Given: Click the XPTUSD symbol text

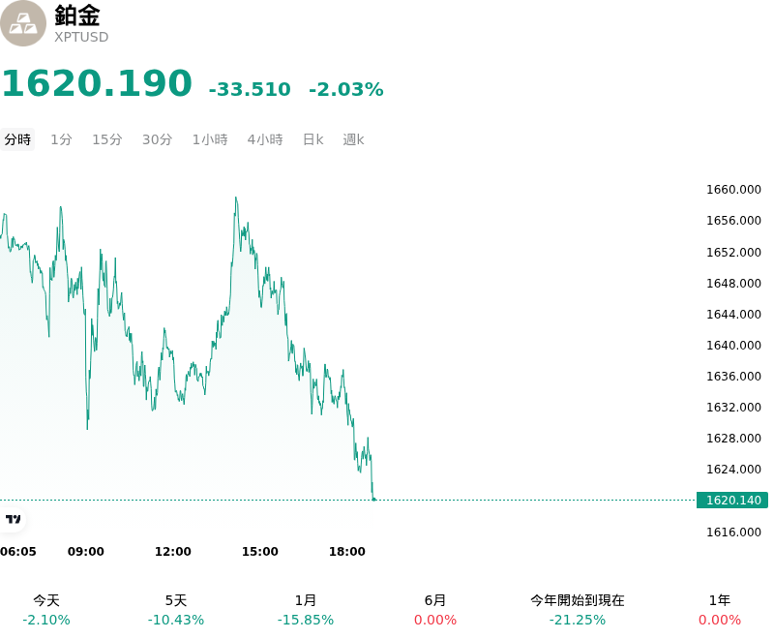Looking at the screenshot, I should [x=81, y=37].
